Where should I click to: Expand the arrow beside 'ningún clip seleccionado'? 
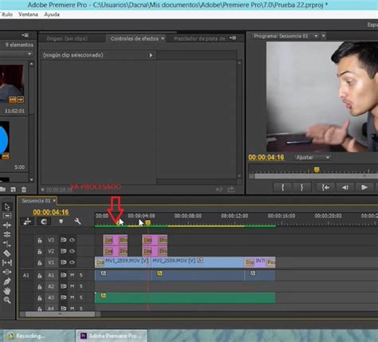(x=151, y=55)
